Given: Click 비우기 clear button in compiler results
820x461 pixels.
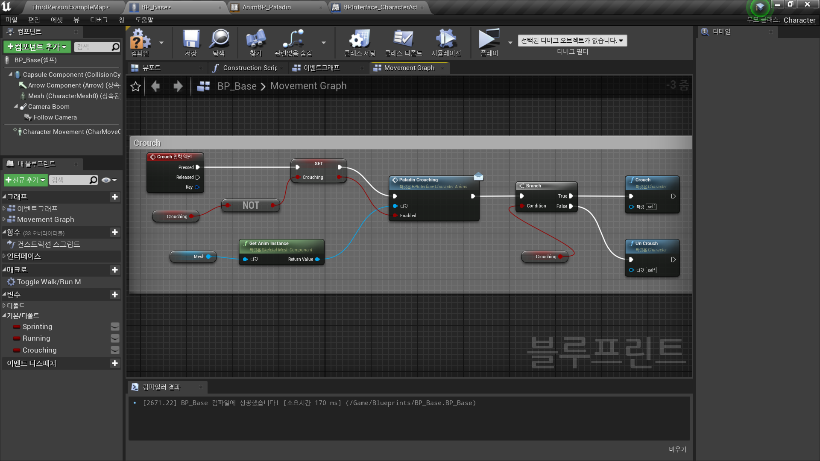Looking at the screenshot, I should [677, 449].
